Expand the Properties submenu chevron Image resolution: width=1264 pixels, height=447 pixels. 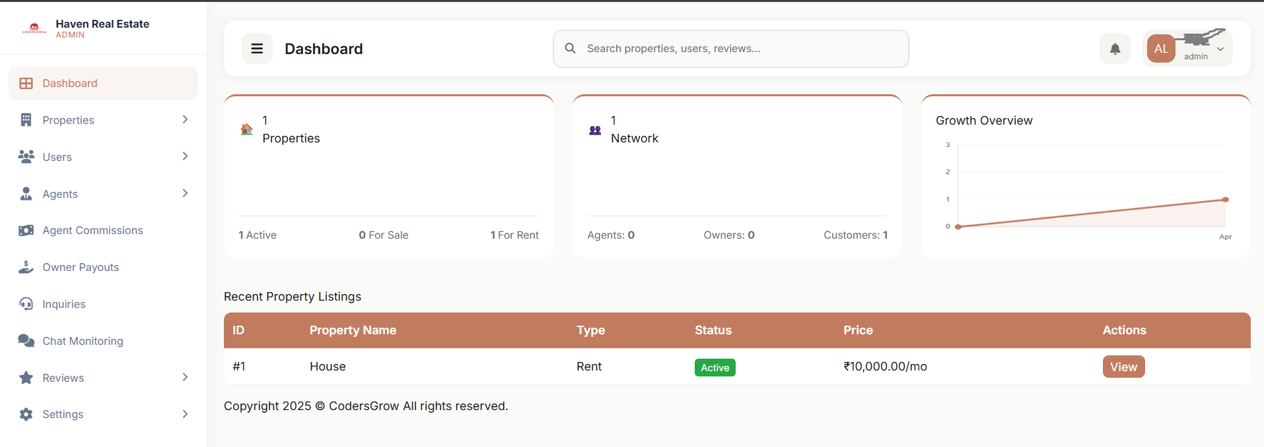(x=185, y=119)
